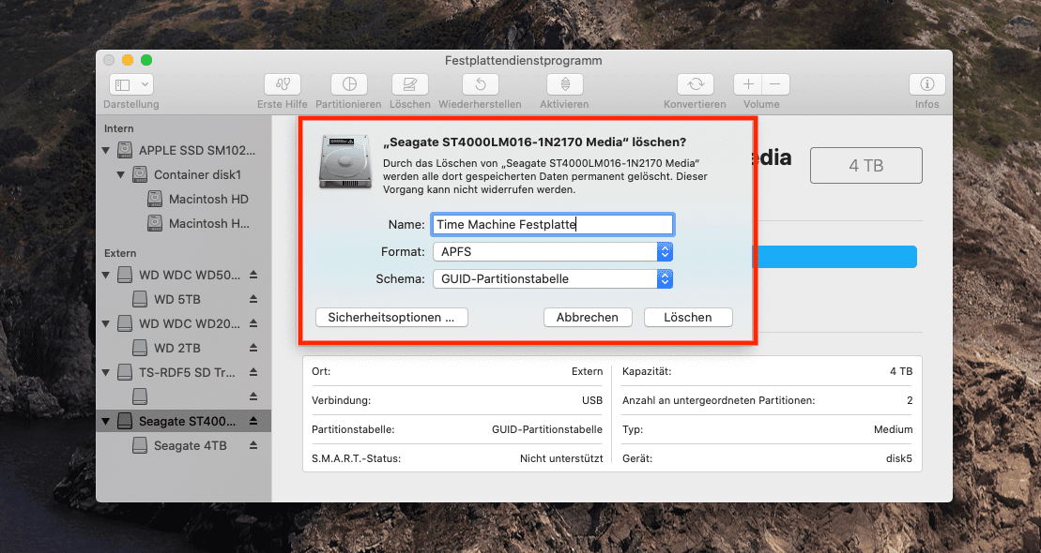Screen dimensions: 1041x553
Task: Select Seagate ST400 drive in sidebar
Action: click(184, 421)
